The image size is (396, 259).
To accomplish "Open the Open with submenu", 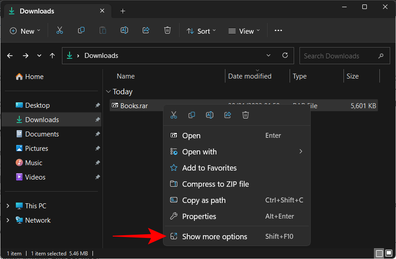I will 199,152.
